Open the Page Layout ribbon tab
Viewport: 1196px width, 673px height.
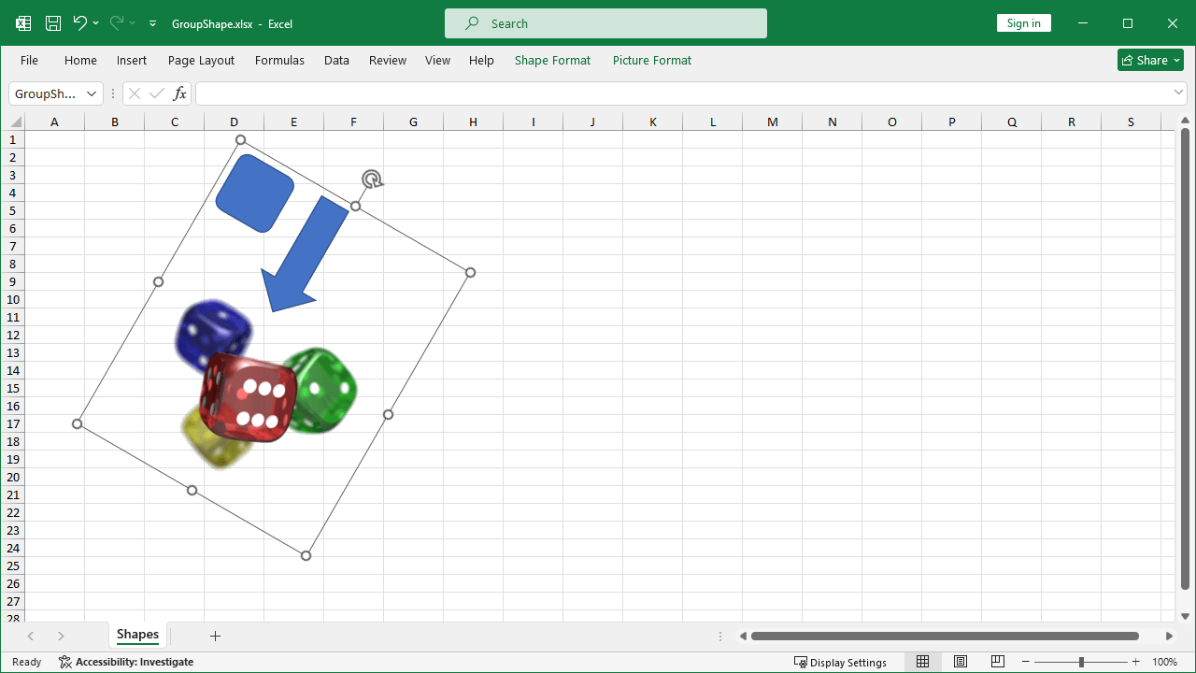[201, 60]
